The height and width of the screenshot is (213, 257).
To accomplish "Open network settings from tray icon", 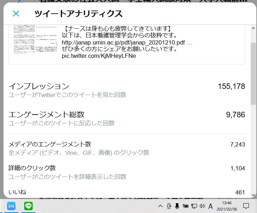I will (x=194, y=206).
